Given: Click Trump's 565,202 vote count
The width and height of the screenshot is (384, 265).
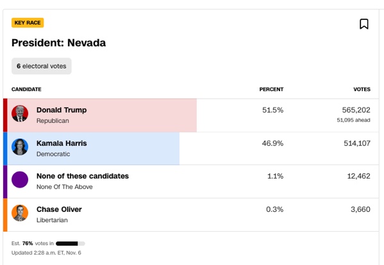Looking at the screenshot, I should 356,110.
